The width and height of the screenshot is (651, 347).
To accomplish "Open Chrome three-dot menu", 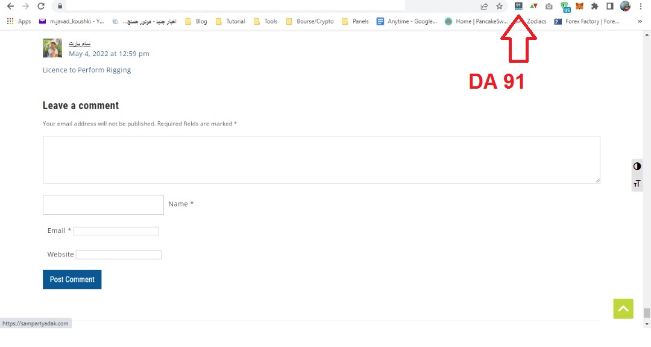I will 641,6.
